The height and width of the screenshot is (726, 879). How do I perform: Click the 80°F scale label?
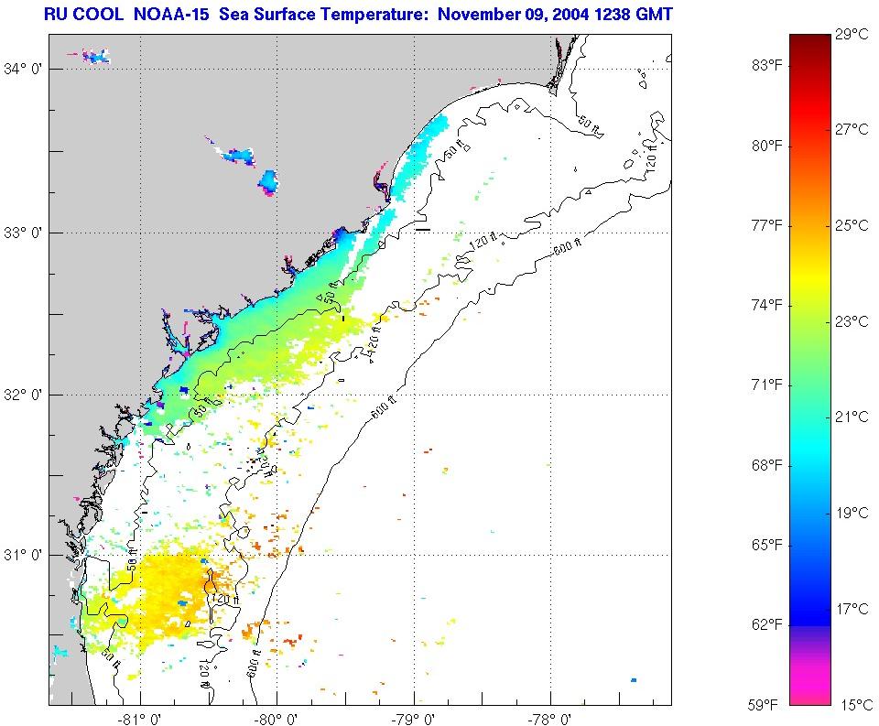click(767, 146)
